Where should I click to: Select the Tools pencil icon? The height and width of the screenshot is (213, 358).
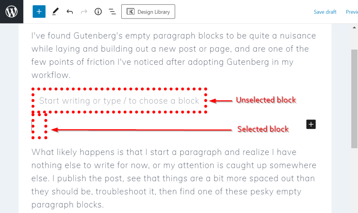(55, 12)
